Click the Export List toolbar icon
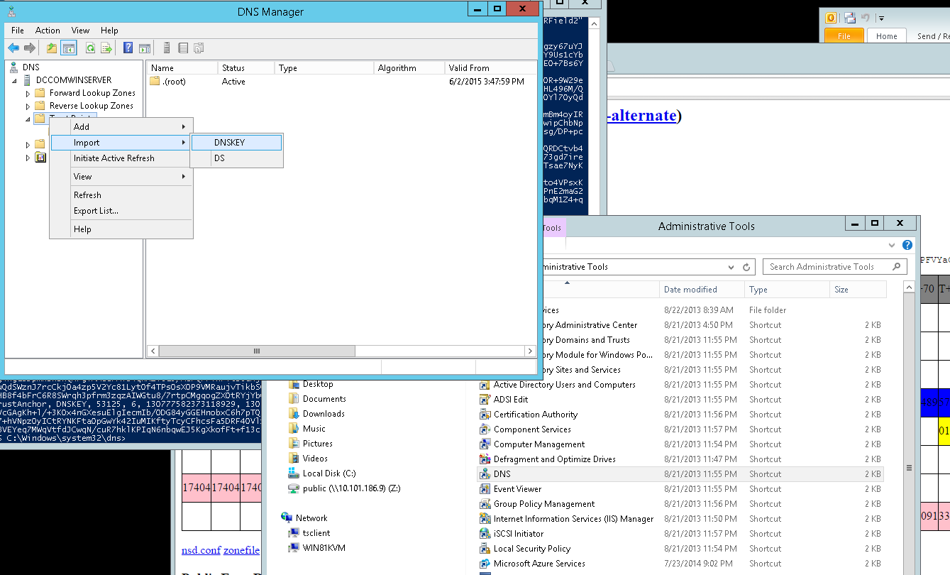The width and height of the screenshot is (950, 575). click(x=106, y=48)
